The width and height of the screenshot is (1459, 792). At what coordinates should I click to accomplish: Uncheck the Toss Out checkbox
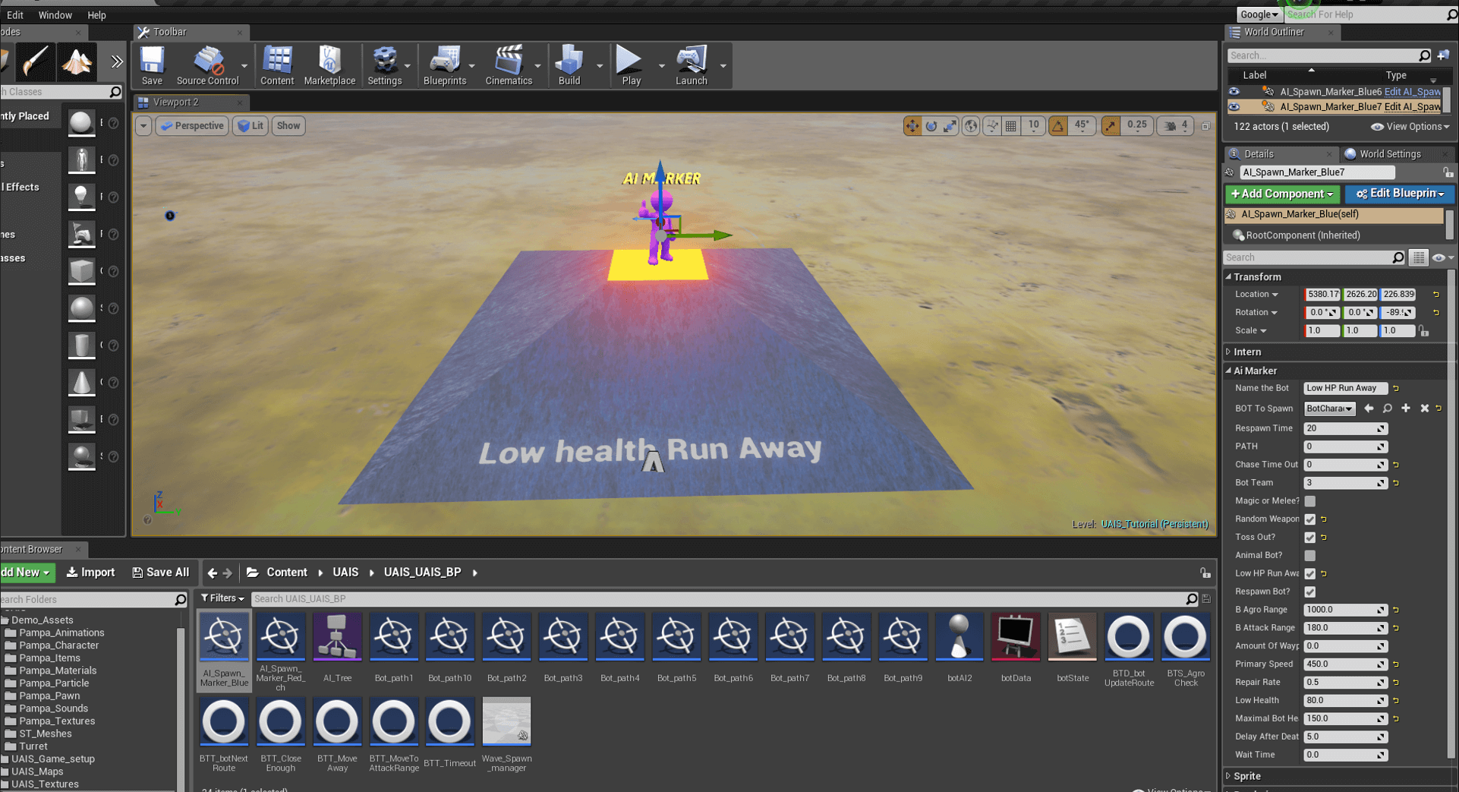(1310, 538)
